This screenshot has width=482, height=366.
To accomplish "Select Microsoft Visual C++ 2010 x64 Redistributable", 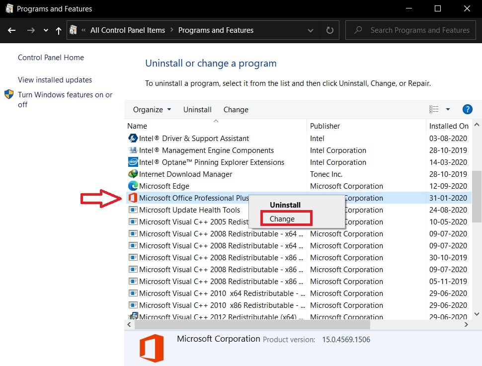I will click(222, 293).
